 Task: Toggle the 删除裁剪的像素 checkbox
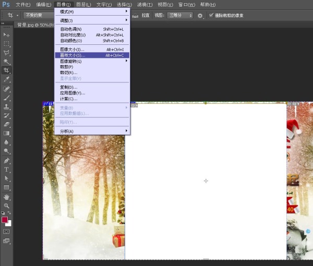click(211, 16)
